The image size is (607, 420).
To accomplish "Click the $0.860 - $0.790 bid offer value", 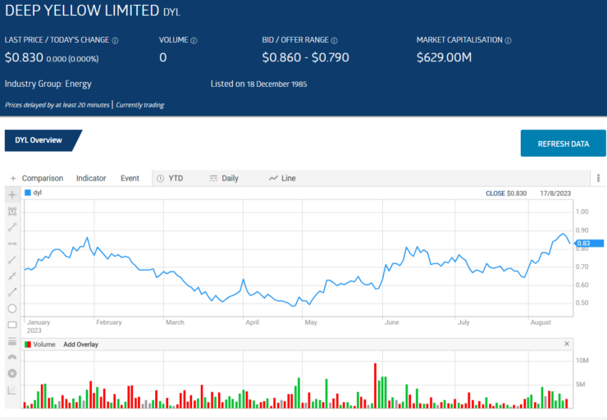I will coord(305,57).
